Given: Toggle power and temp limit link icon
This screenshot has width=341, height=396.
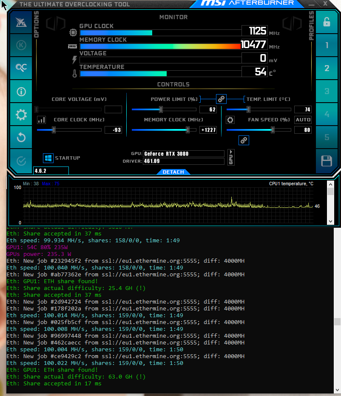Looking at the screenshot, I should coord(221,99).
